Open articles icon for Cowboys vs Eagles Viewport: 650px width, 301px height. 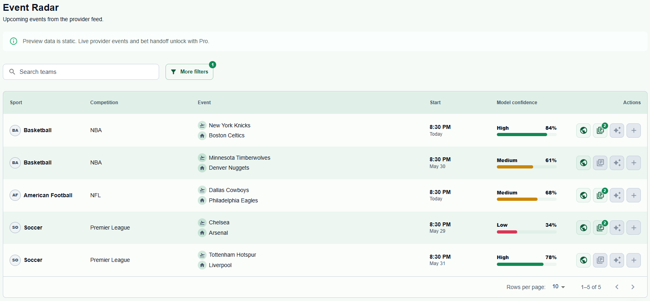pos(600,195)
